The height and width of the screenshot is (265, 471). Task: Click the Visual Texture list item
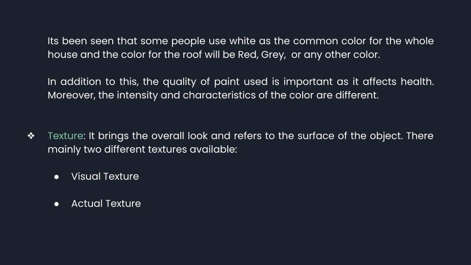(x=105, y=176)
